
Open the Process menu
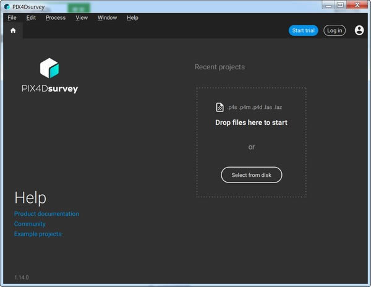click(x=56, y=17)
